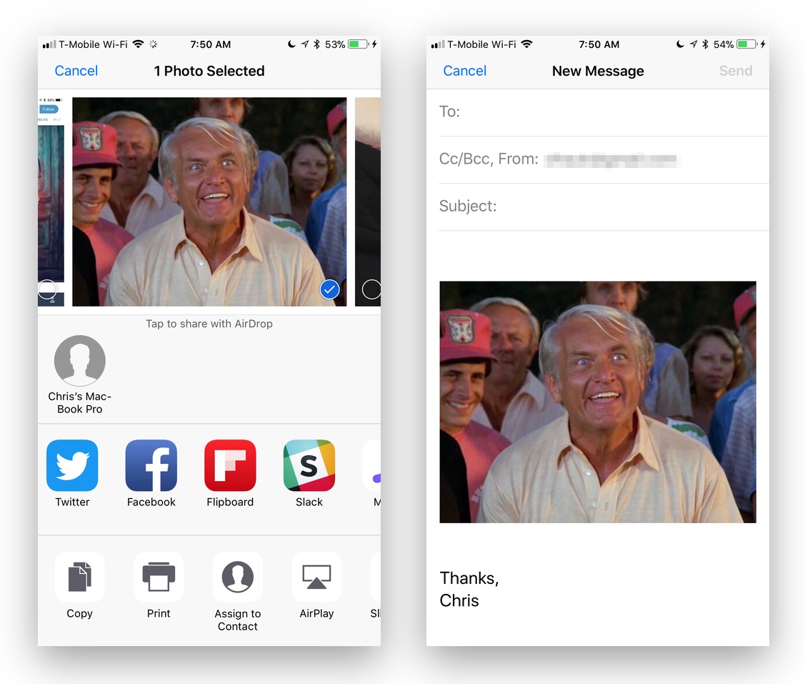Place cursor in the Thanks, Chris signature
The image size is (805, 684).
[x=469, y=589]
